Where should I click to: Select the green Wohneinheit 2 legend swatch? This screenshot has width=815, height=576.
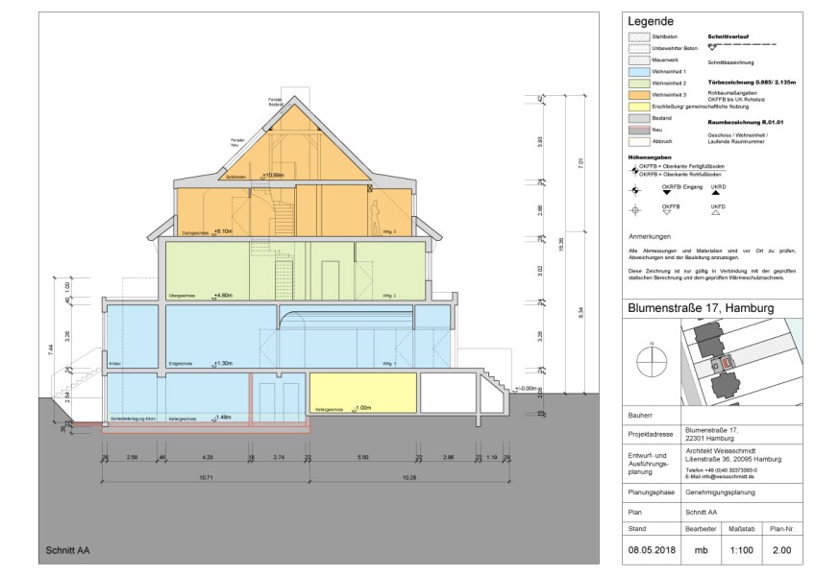639,84
